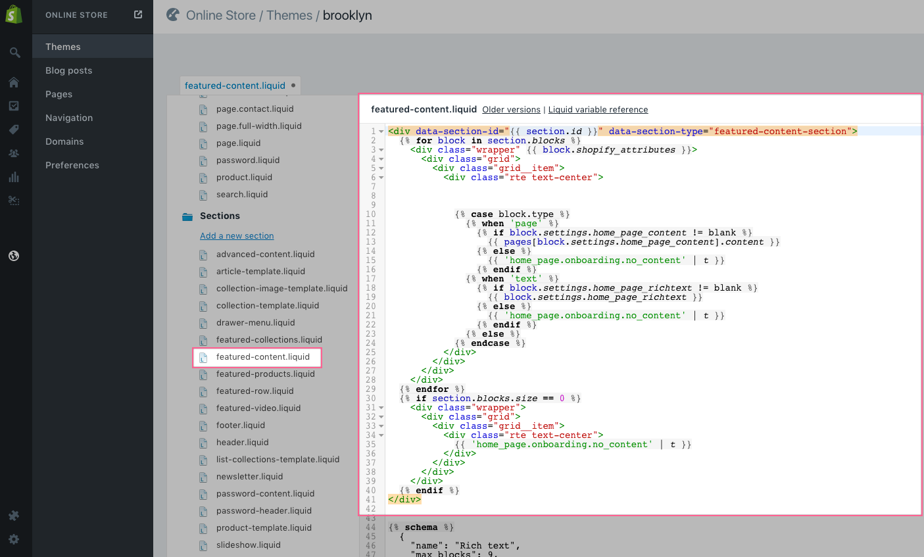Open page.liquid file

click(x=238, y=143)
